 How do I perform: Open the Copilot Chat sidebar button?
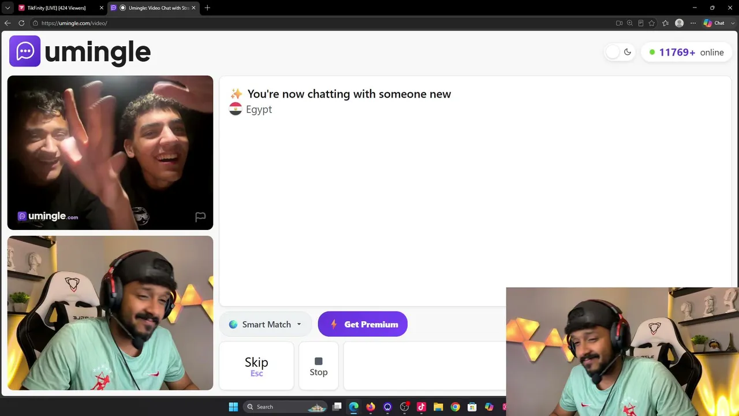[714, 23]
